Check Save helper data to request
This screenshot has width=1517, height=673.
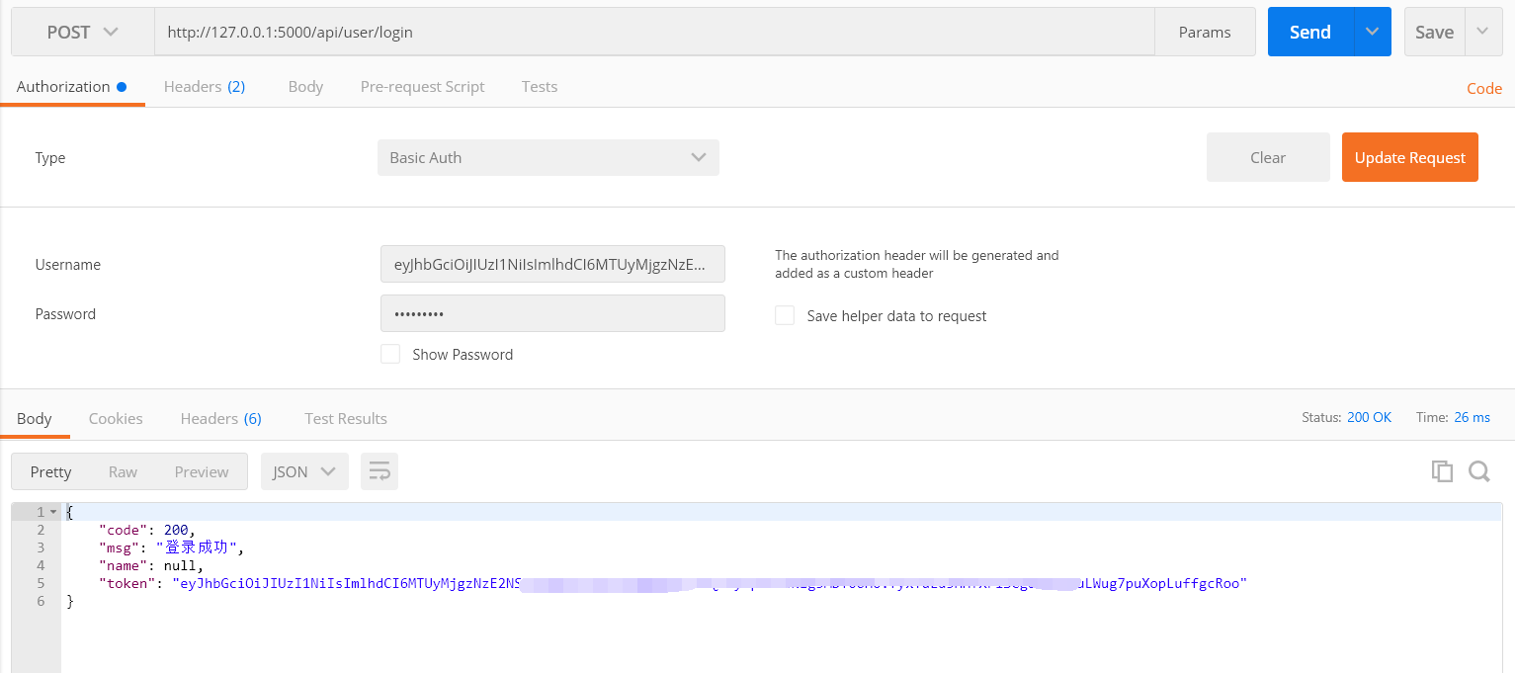click(785, 315)
